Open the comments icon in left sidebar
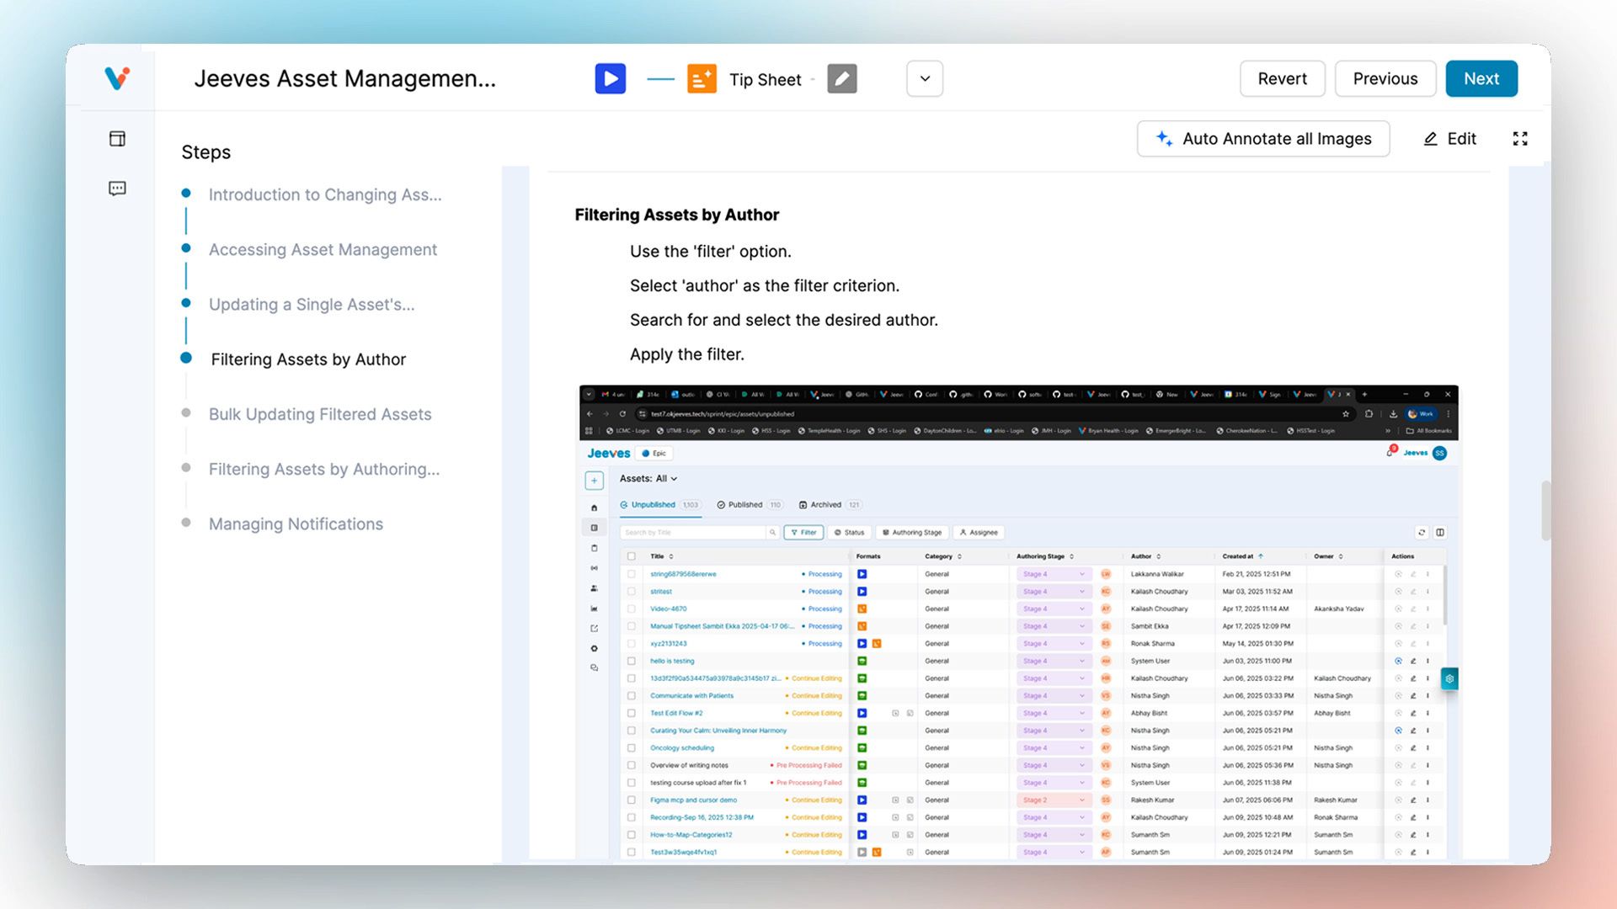 coord(117,189)
